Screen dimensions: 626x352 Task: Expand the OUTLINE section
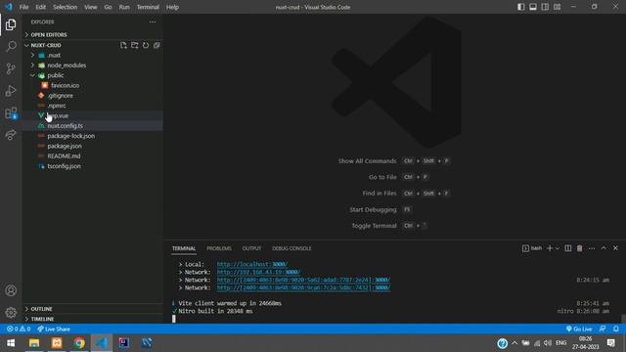click(92, 309)
